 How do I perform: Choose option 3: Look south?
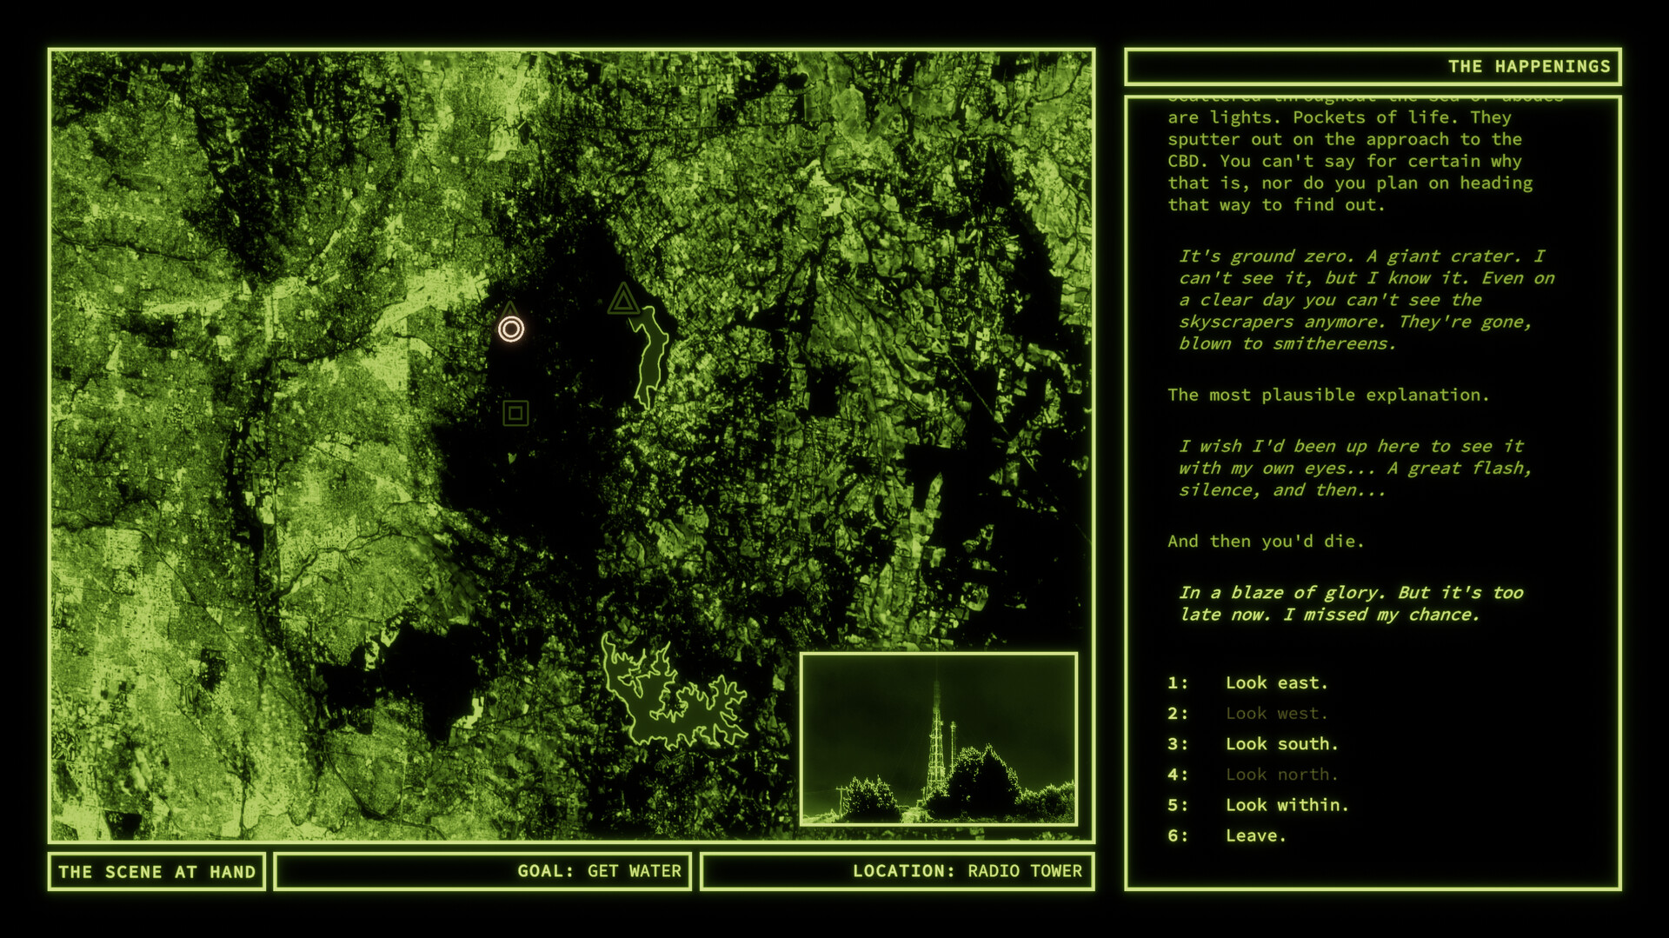pos(1283,744)
